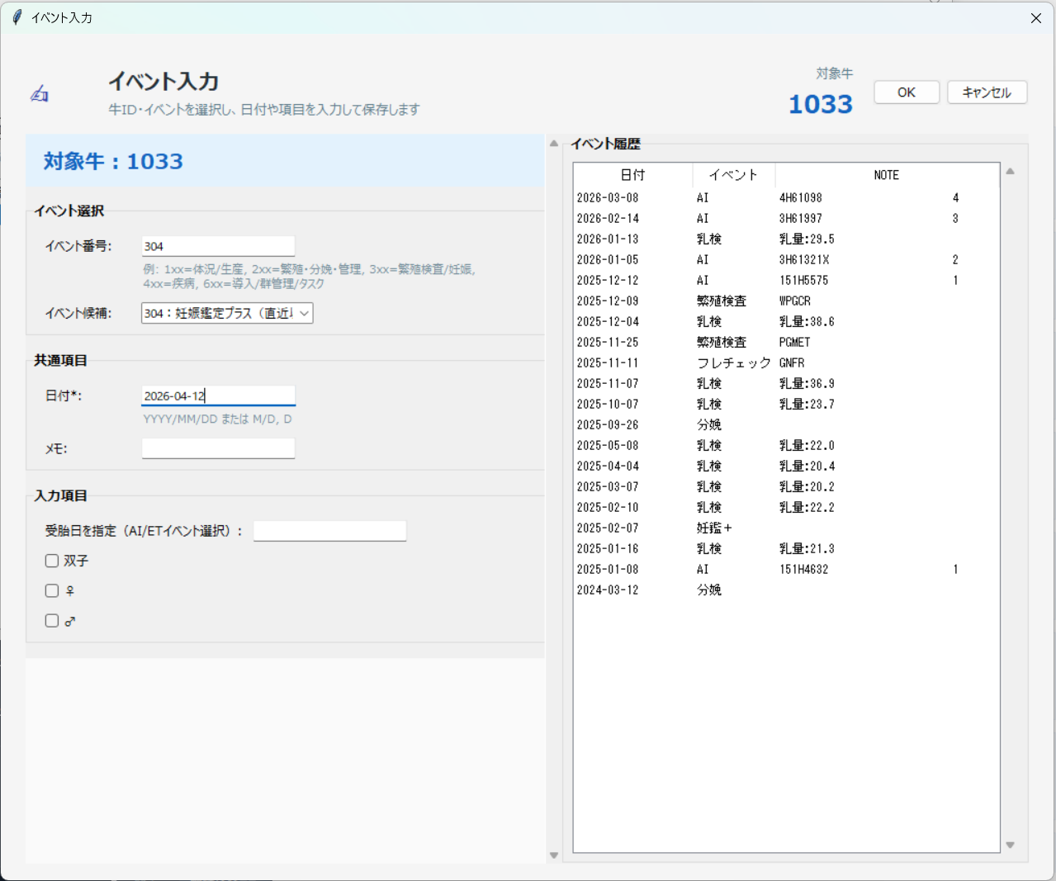1056x881 pixels.
Task: Tick the ♂ male checkbox
Action: pos(52,621)
